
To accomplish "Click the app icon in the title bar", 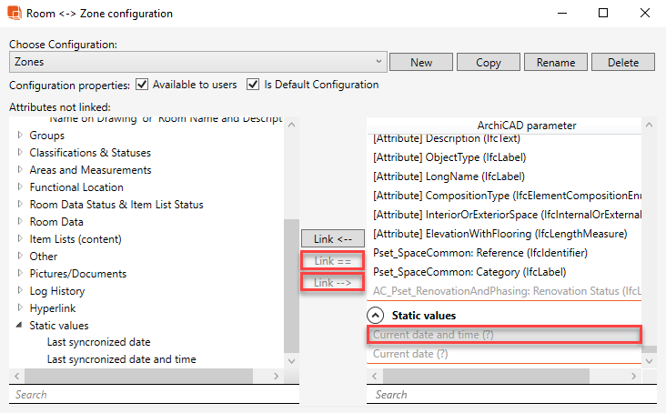I will (x=15, y=14).
